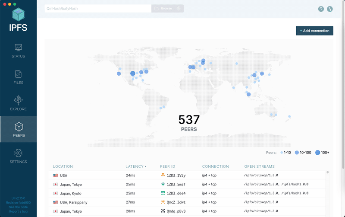Click the USA flag in first row

pos(56,176)
